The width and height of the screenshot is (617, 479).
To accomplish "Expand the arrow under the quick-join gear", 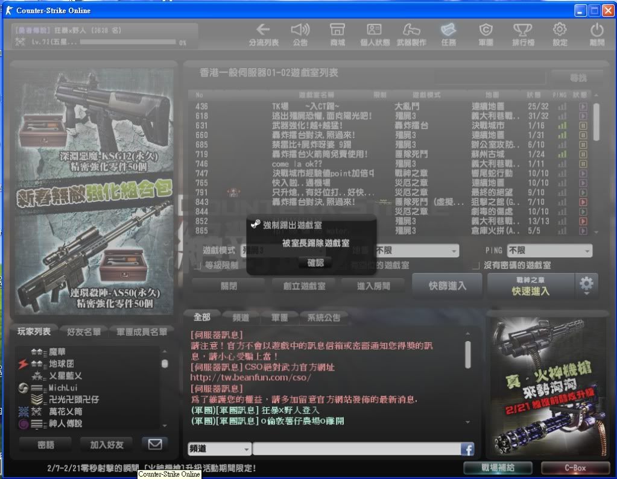I will point(586,294).
